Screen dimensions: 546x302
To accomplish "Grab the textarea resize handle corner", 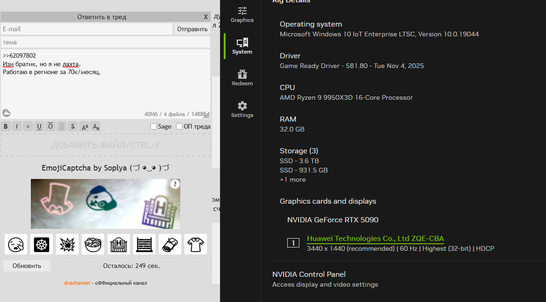I will 207,115.
